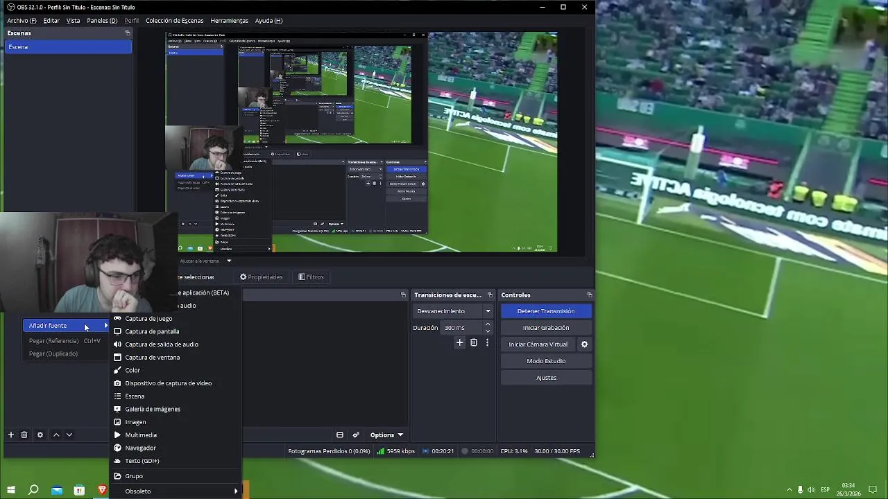Open virtual camera settings gear icon
The height and width of the screenshot is (499, 888).
coord(584,344)
